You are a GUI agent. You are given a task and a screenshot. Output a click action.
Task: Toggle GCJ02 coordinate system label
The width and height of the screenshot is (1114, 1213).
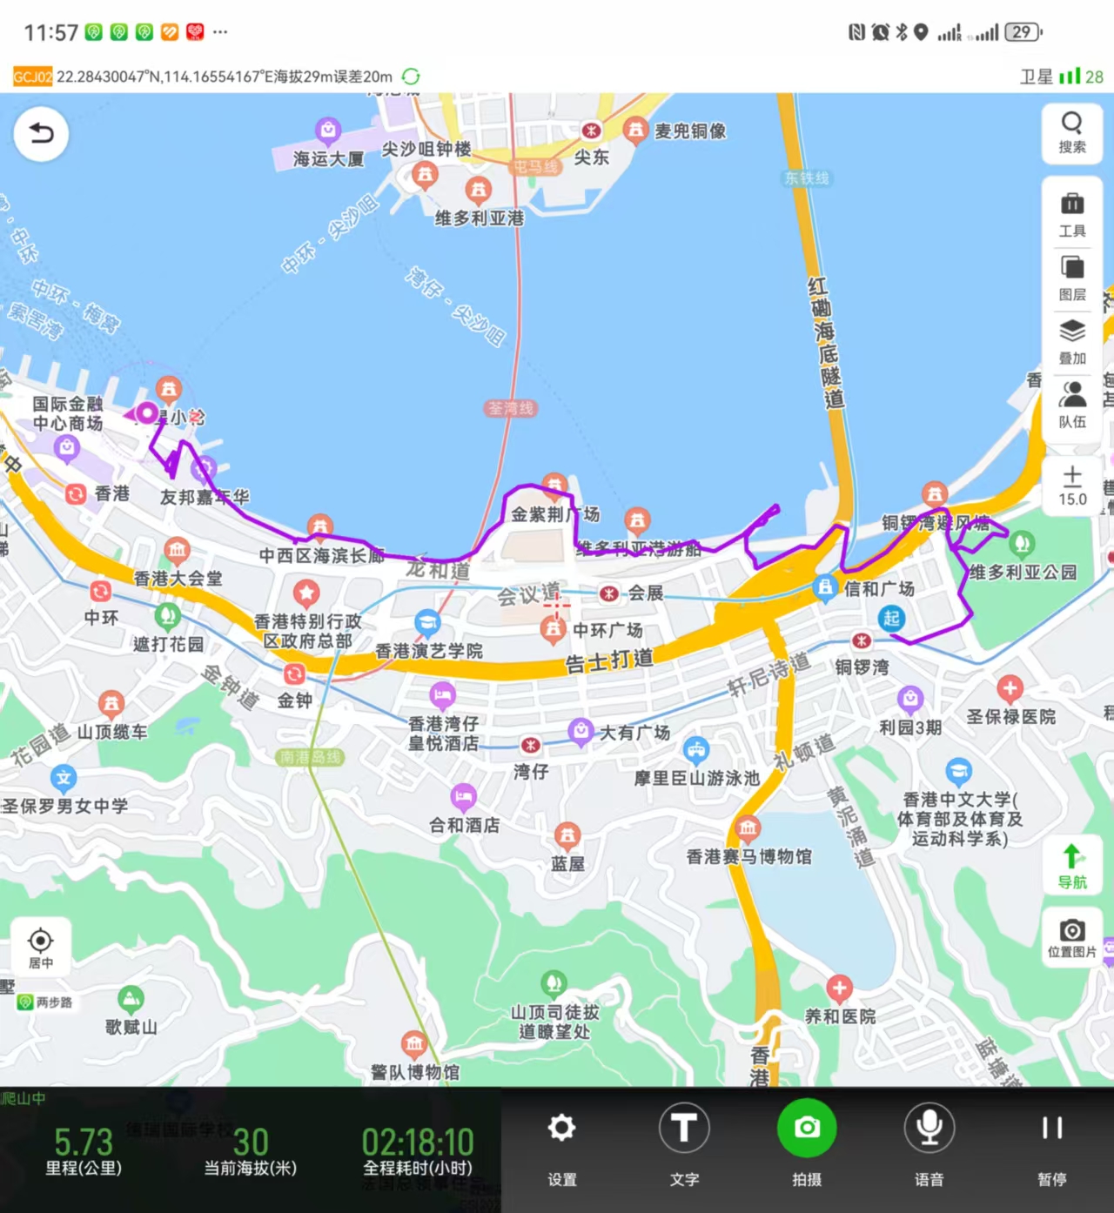[32, 77]
